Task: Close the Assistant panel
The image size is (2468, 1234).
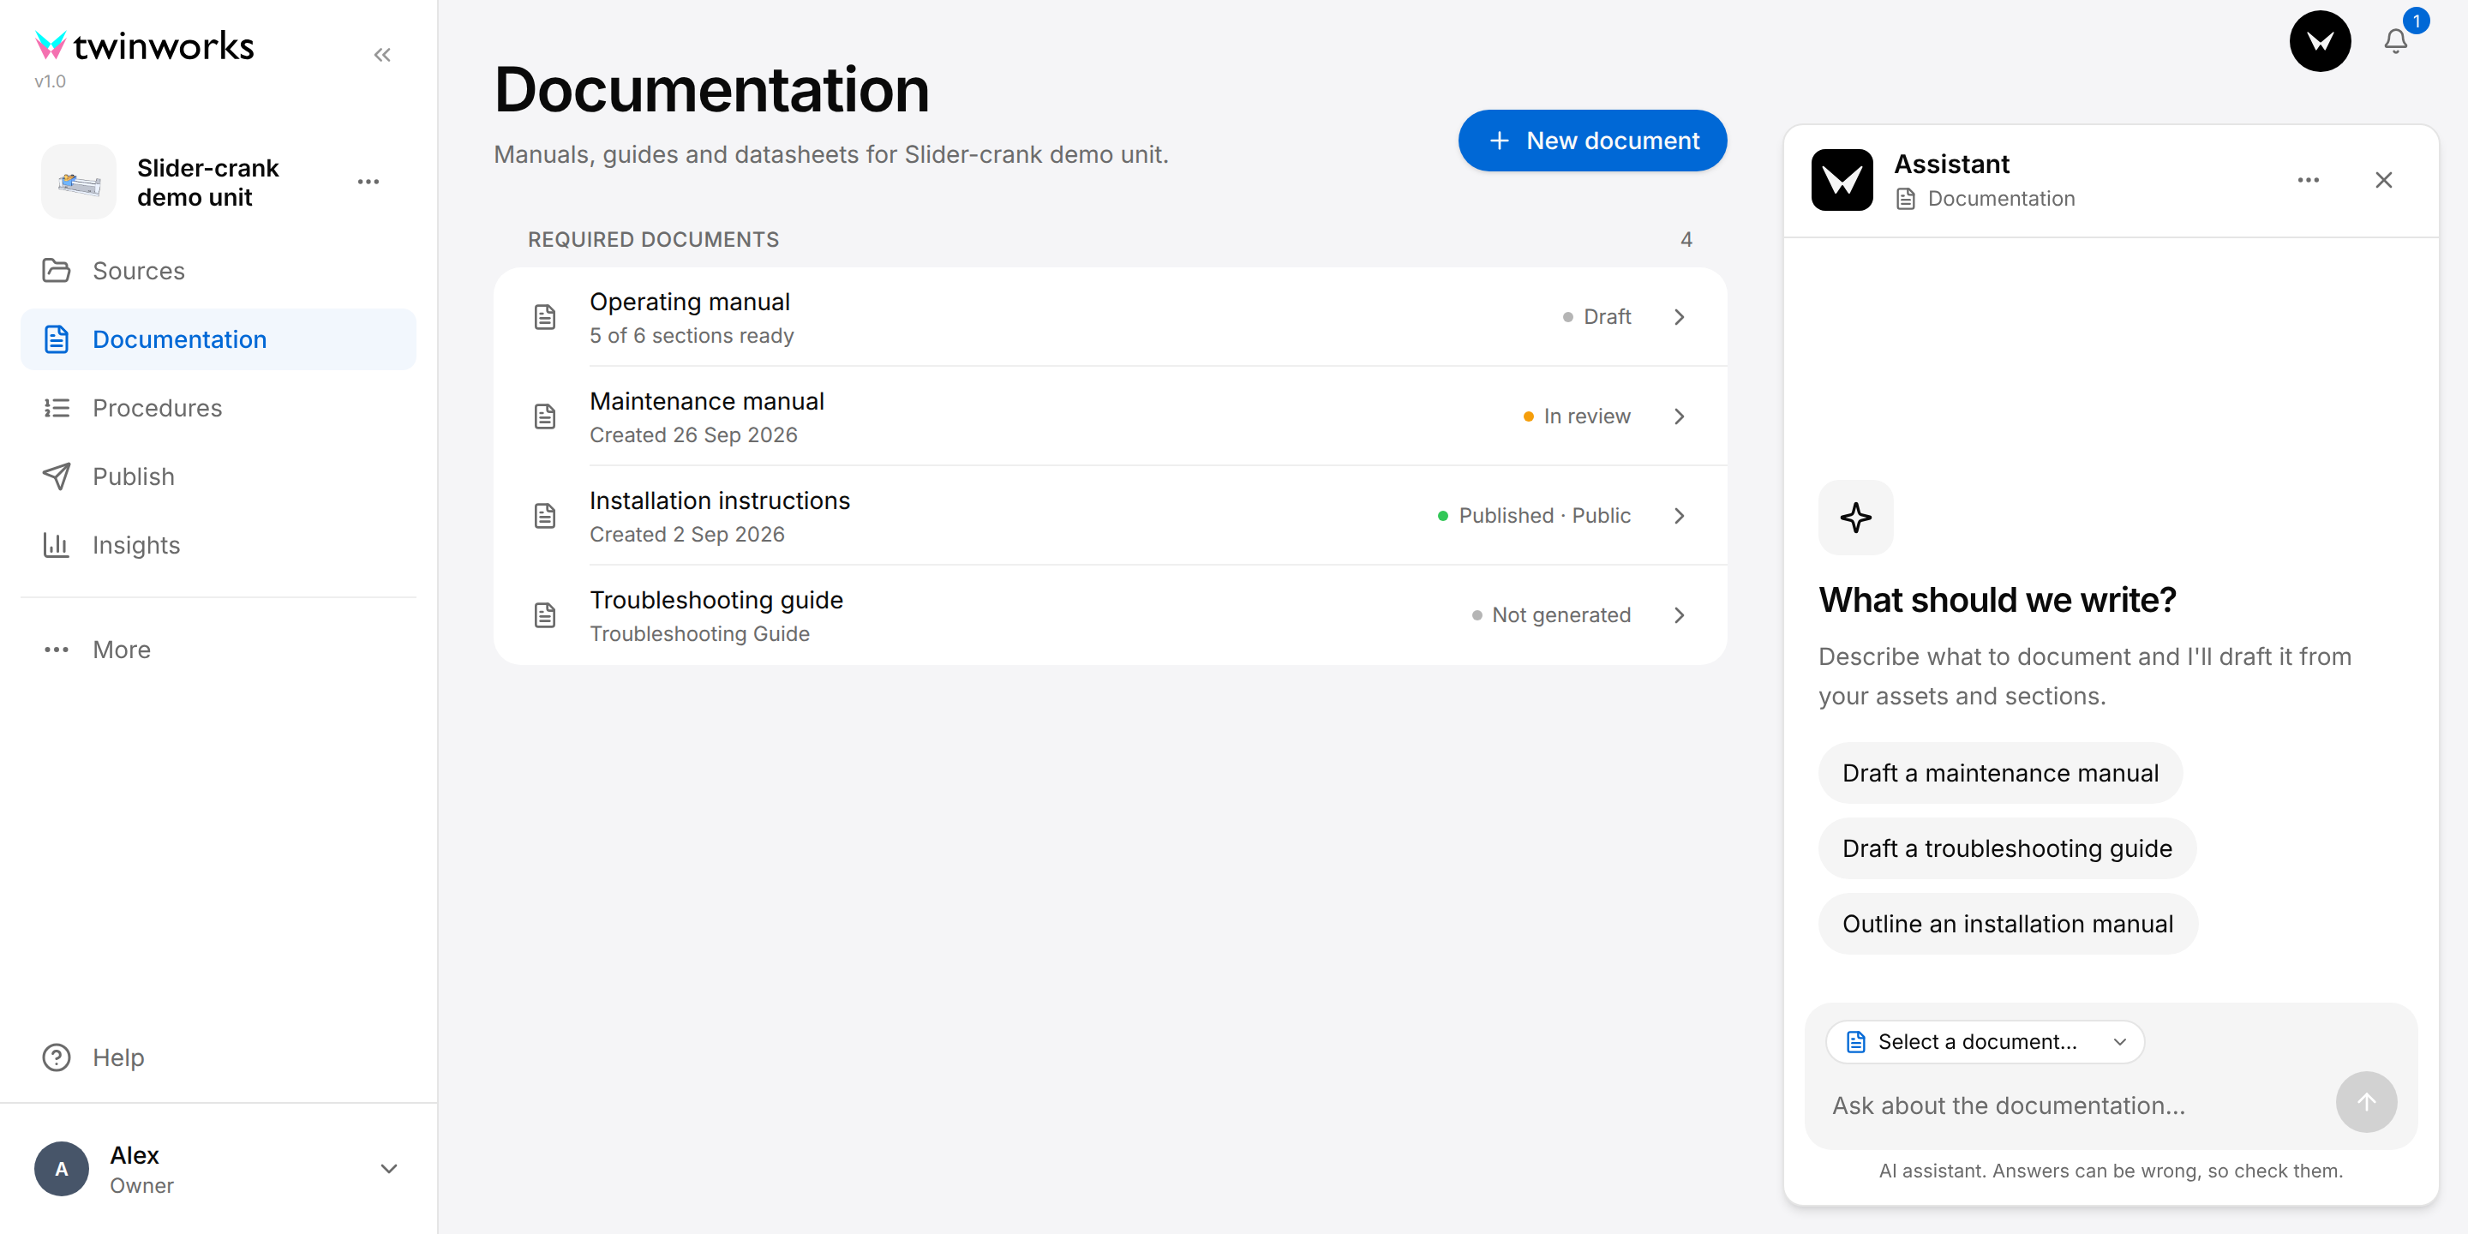Action: click(x=2384, y=180)
